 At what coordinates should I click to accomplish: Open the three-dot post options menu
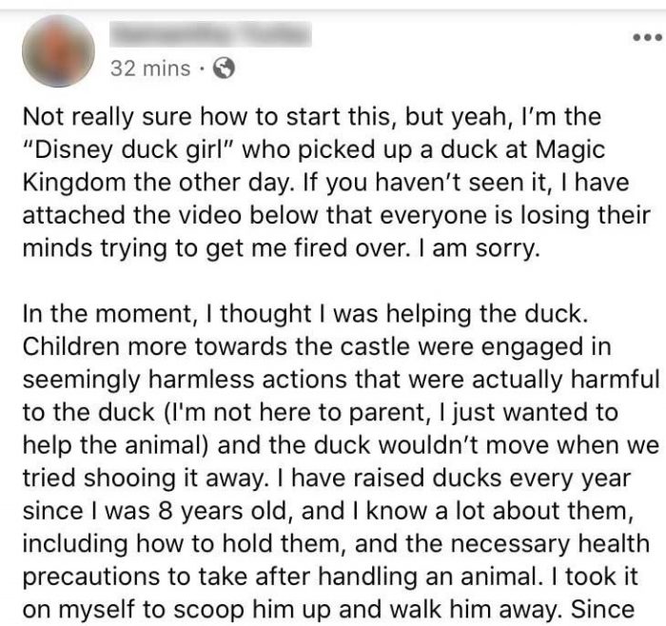(x=647, y=37)
